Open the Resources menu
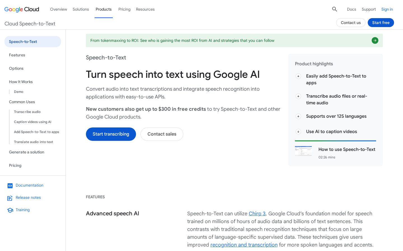 tap(145, 9)
